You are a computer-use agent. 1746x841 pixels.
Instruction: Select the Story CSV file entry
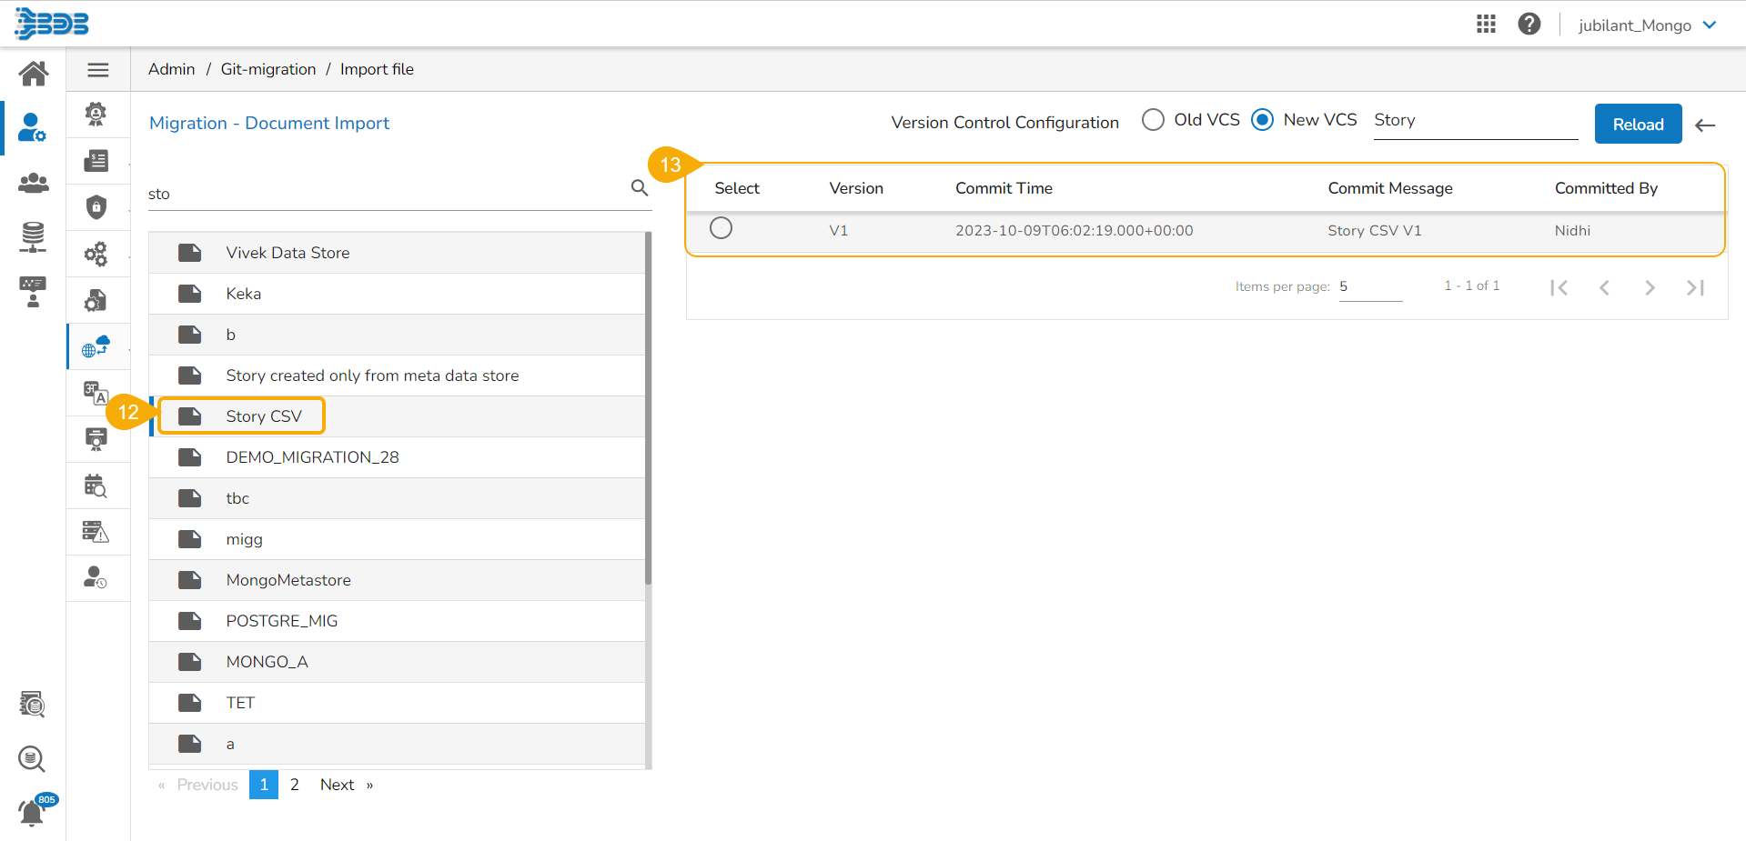pos(263,416)
